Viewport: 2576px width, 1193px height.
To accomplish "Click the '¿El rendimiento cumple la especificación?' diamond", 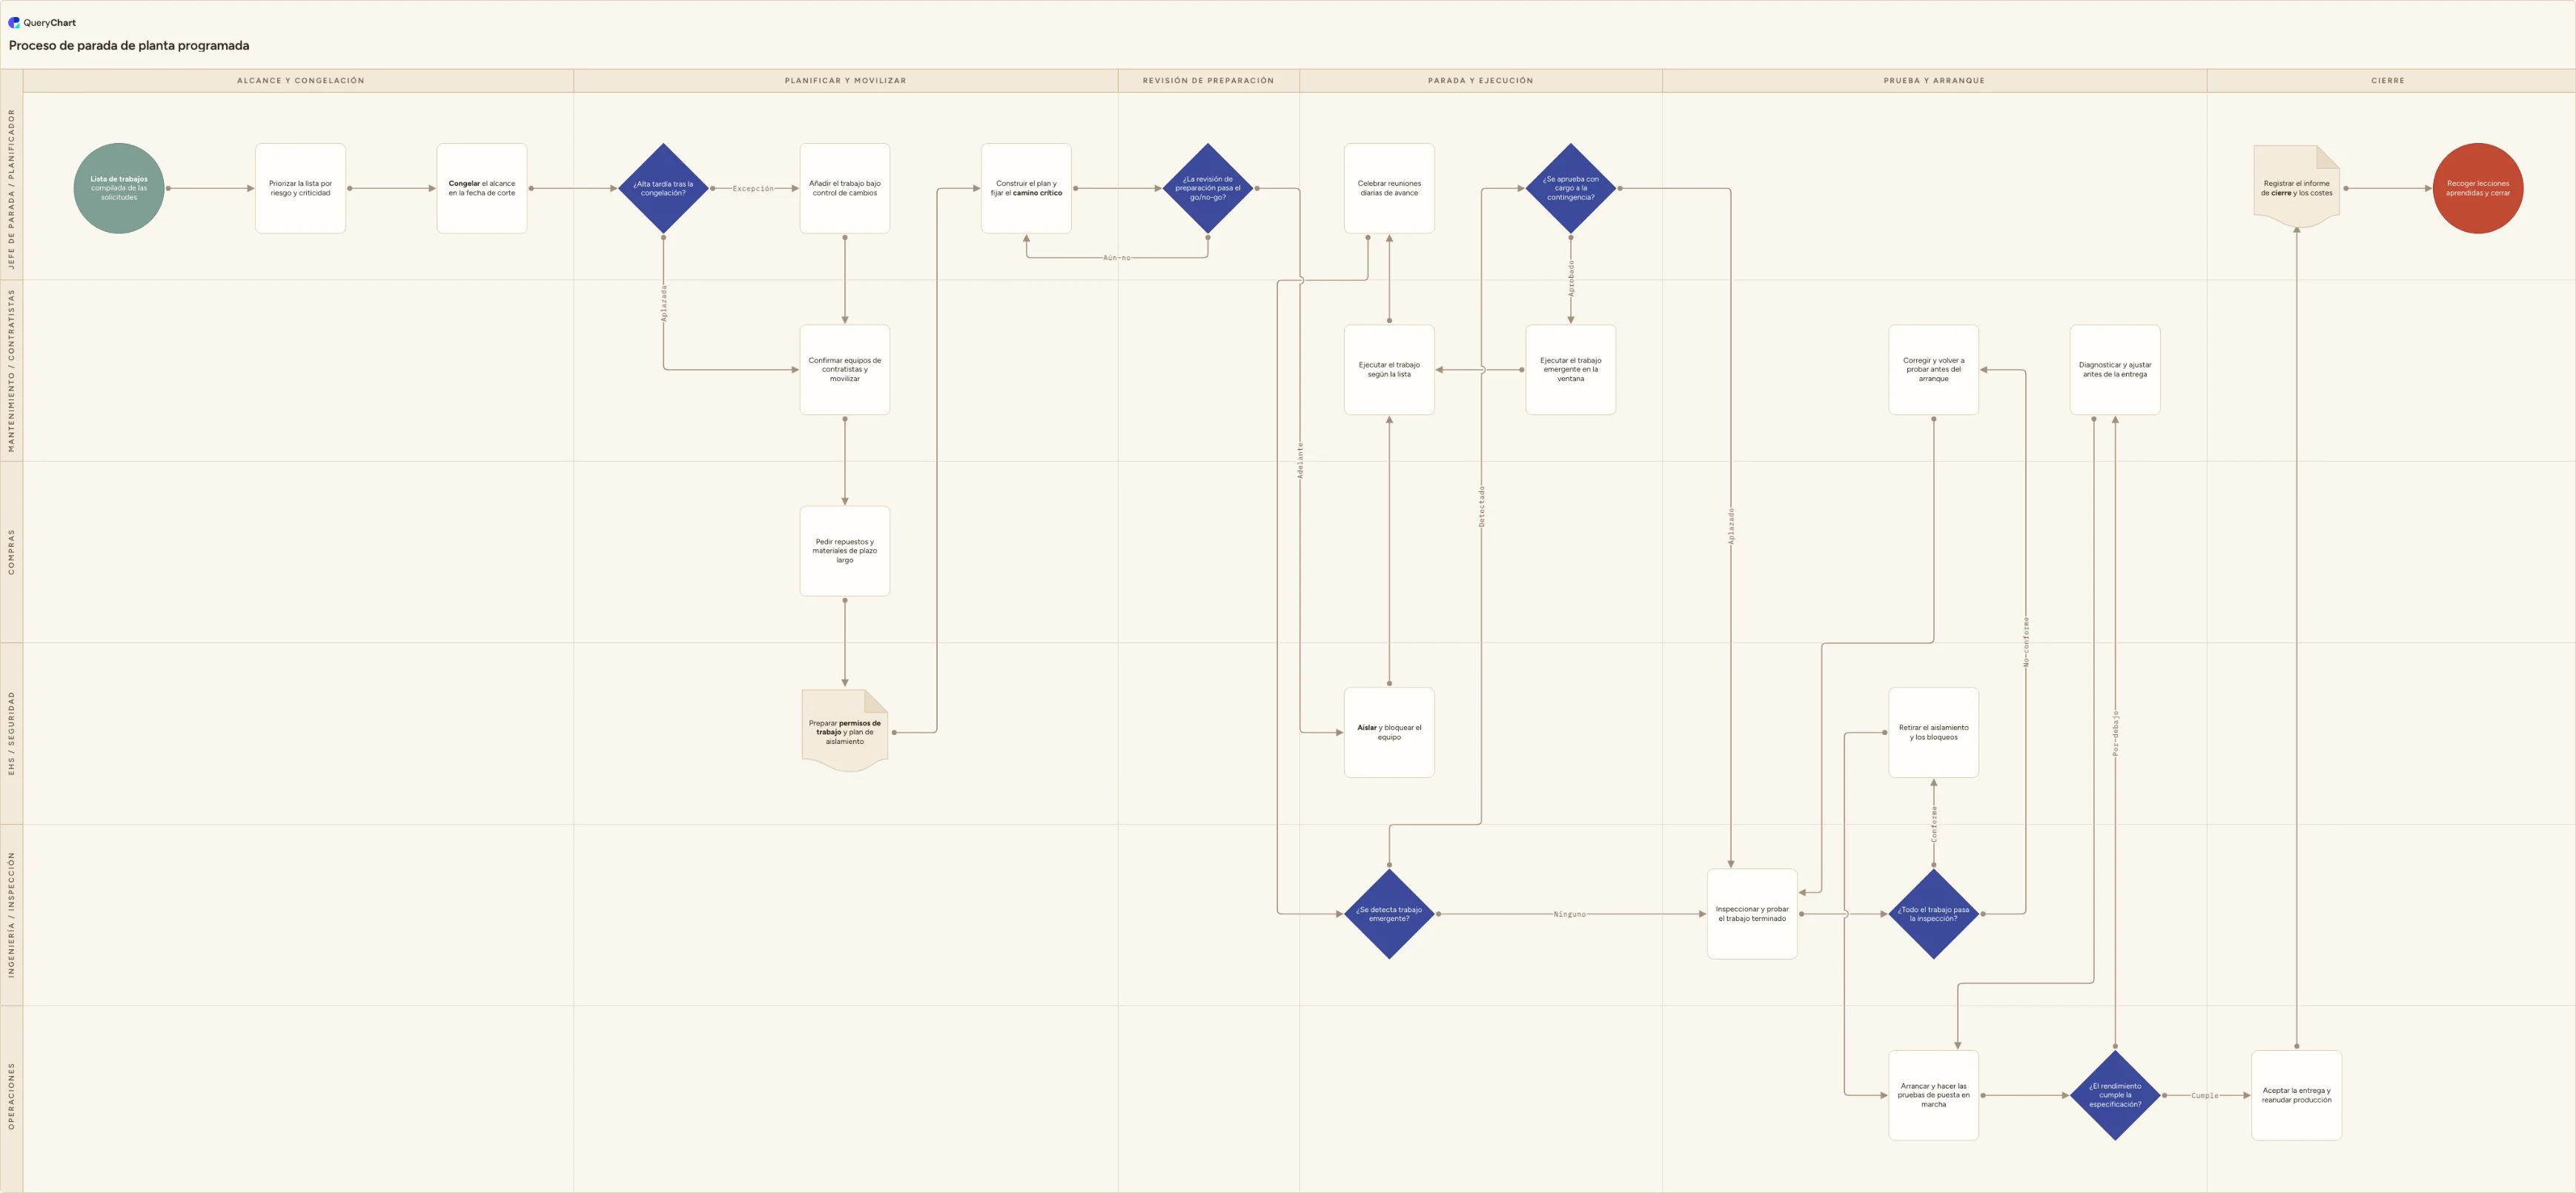I will [x=2115, y=1095].
